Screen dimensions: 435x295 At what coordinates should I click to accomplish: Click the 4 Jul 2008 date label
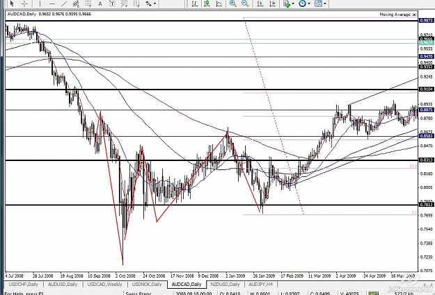click(x=15, y=276)
